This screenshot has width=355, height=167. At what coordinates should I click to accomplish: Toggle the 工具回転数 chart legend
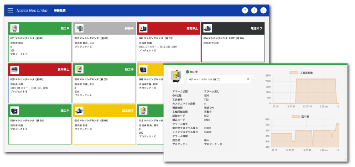[301, 73]
